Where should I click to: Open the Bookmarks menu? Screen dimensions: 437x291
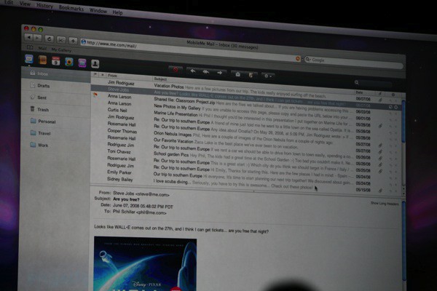pos(71,8)
